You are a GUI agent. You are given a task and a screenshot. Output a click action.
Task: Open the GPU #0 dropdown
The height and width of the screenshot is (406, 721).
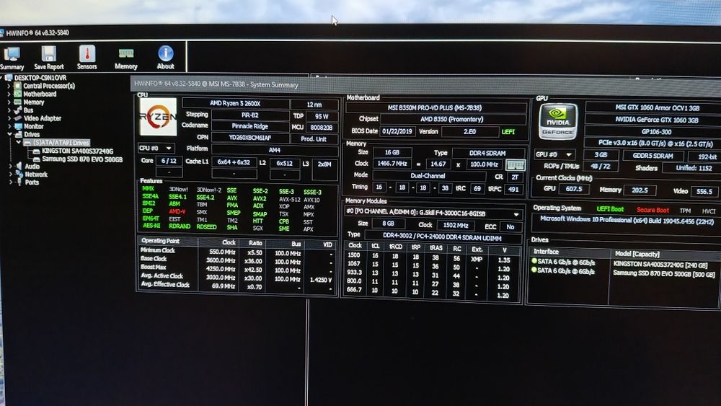click(x=554, y=154)
